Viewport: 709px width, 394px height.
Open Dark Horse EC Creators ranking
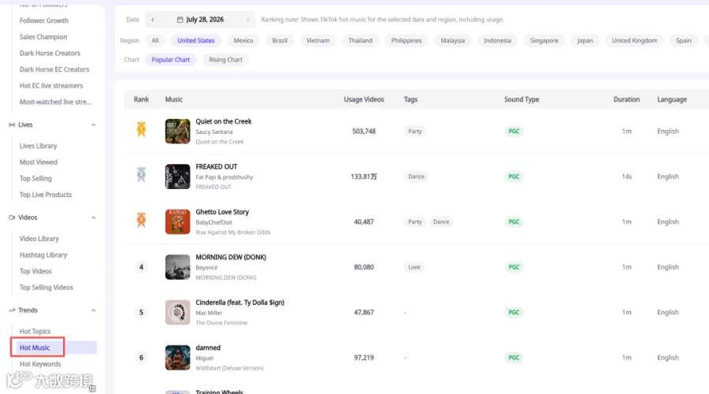click(54, 69)
